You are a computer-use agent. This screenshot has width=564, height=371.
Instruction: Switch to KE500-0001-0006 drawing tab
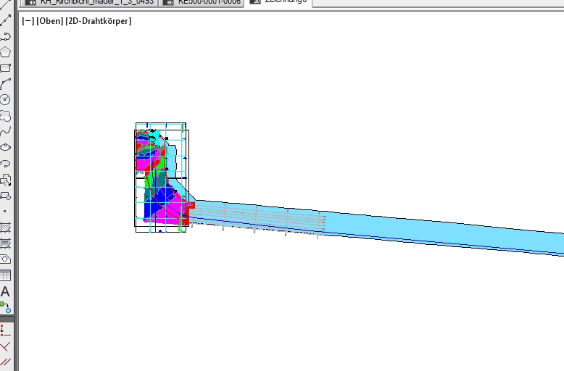pos(202,1)
